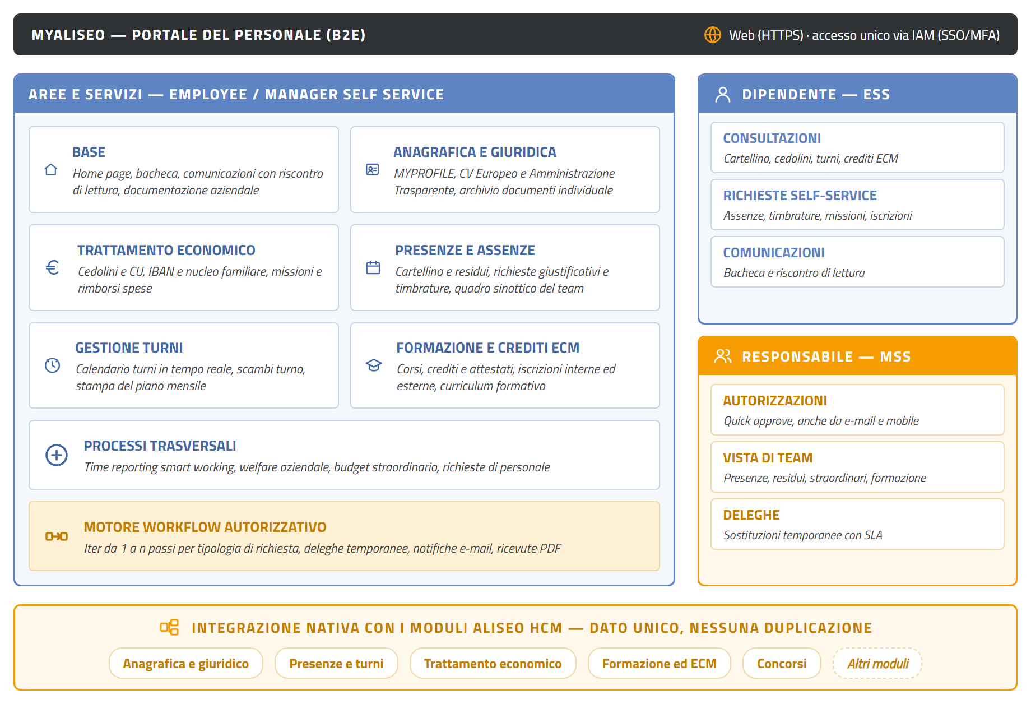Click the workflow icon for Motore Workflow

point(57,536)
